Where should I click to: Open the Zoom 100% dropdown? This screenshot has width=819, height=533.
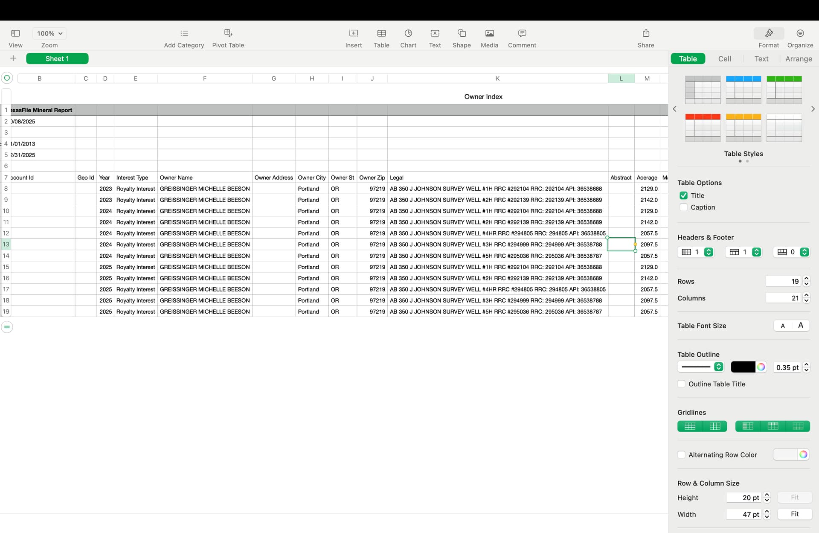[49, 33]
